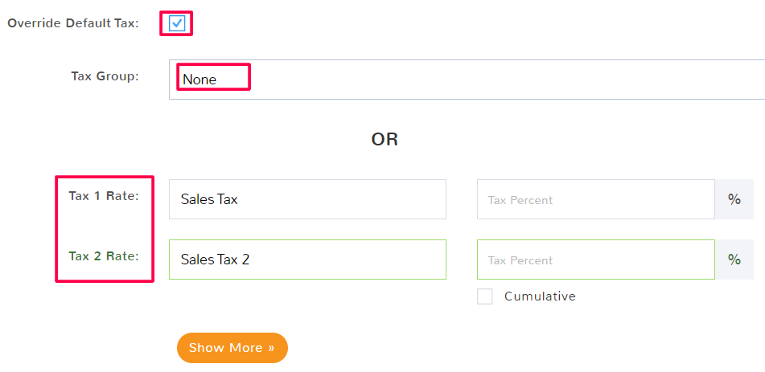This screenshot has width=765, height=372.
Task: Click percent symbol beside Tax 1 percent
Action: pos(734,199)
